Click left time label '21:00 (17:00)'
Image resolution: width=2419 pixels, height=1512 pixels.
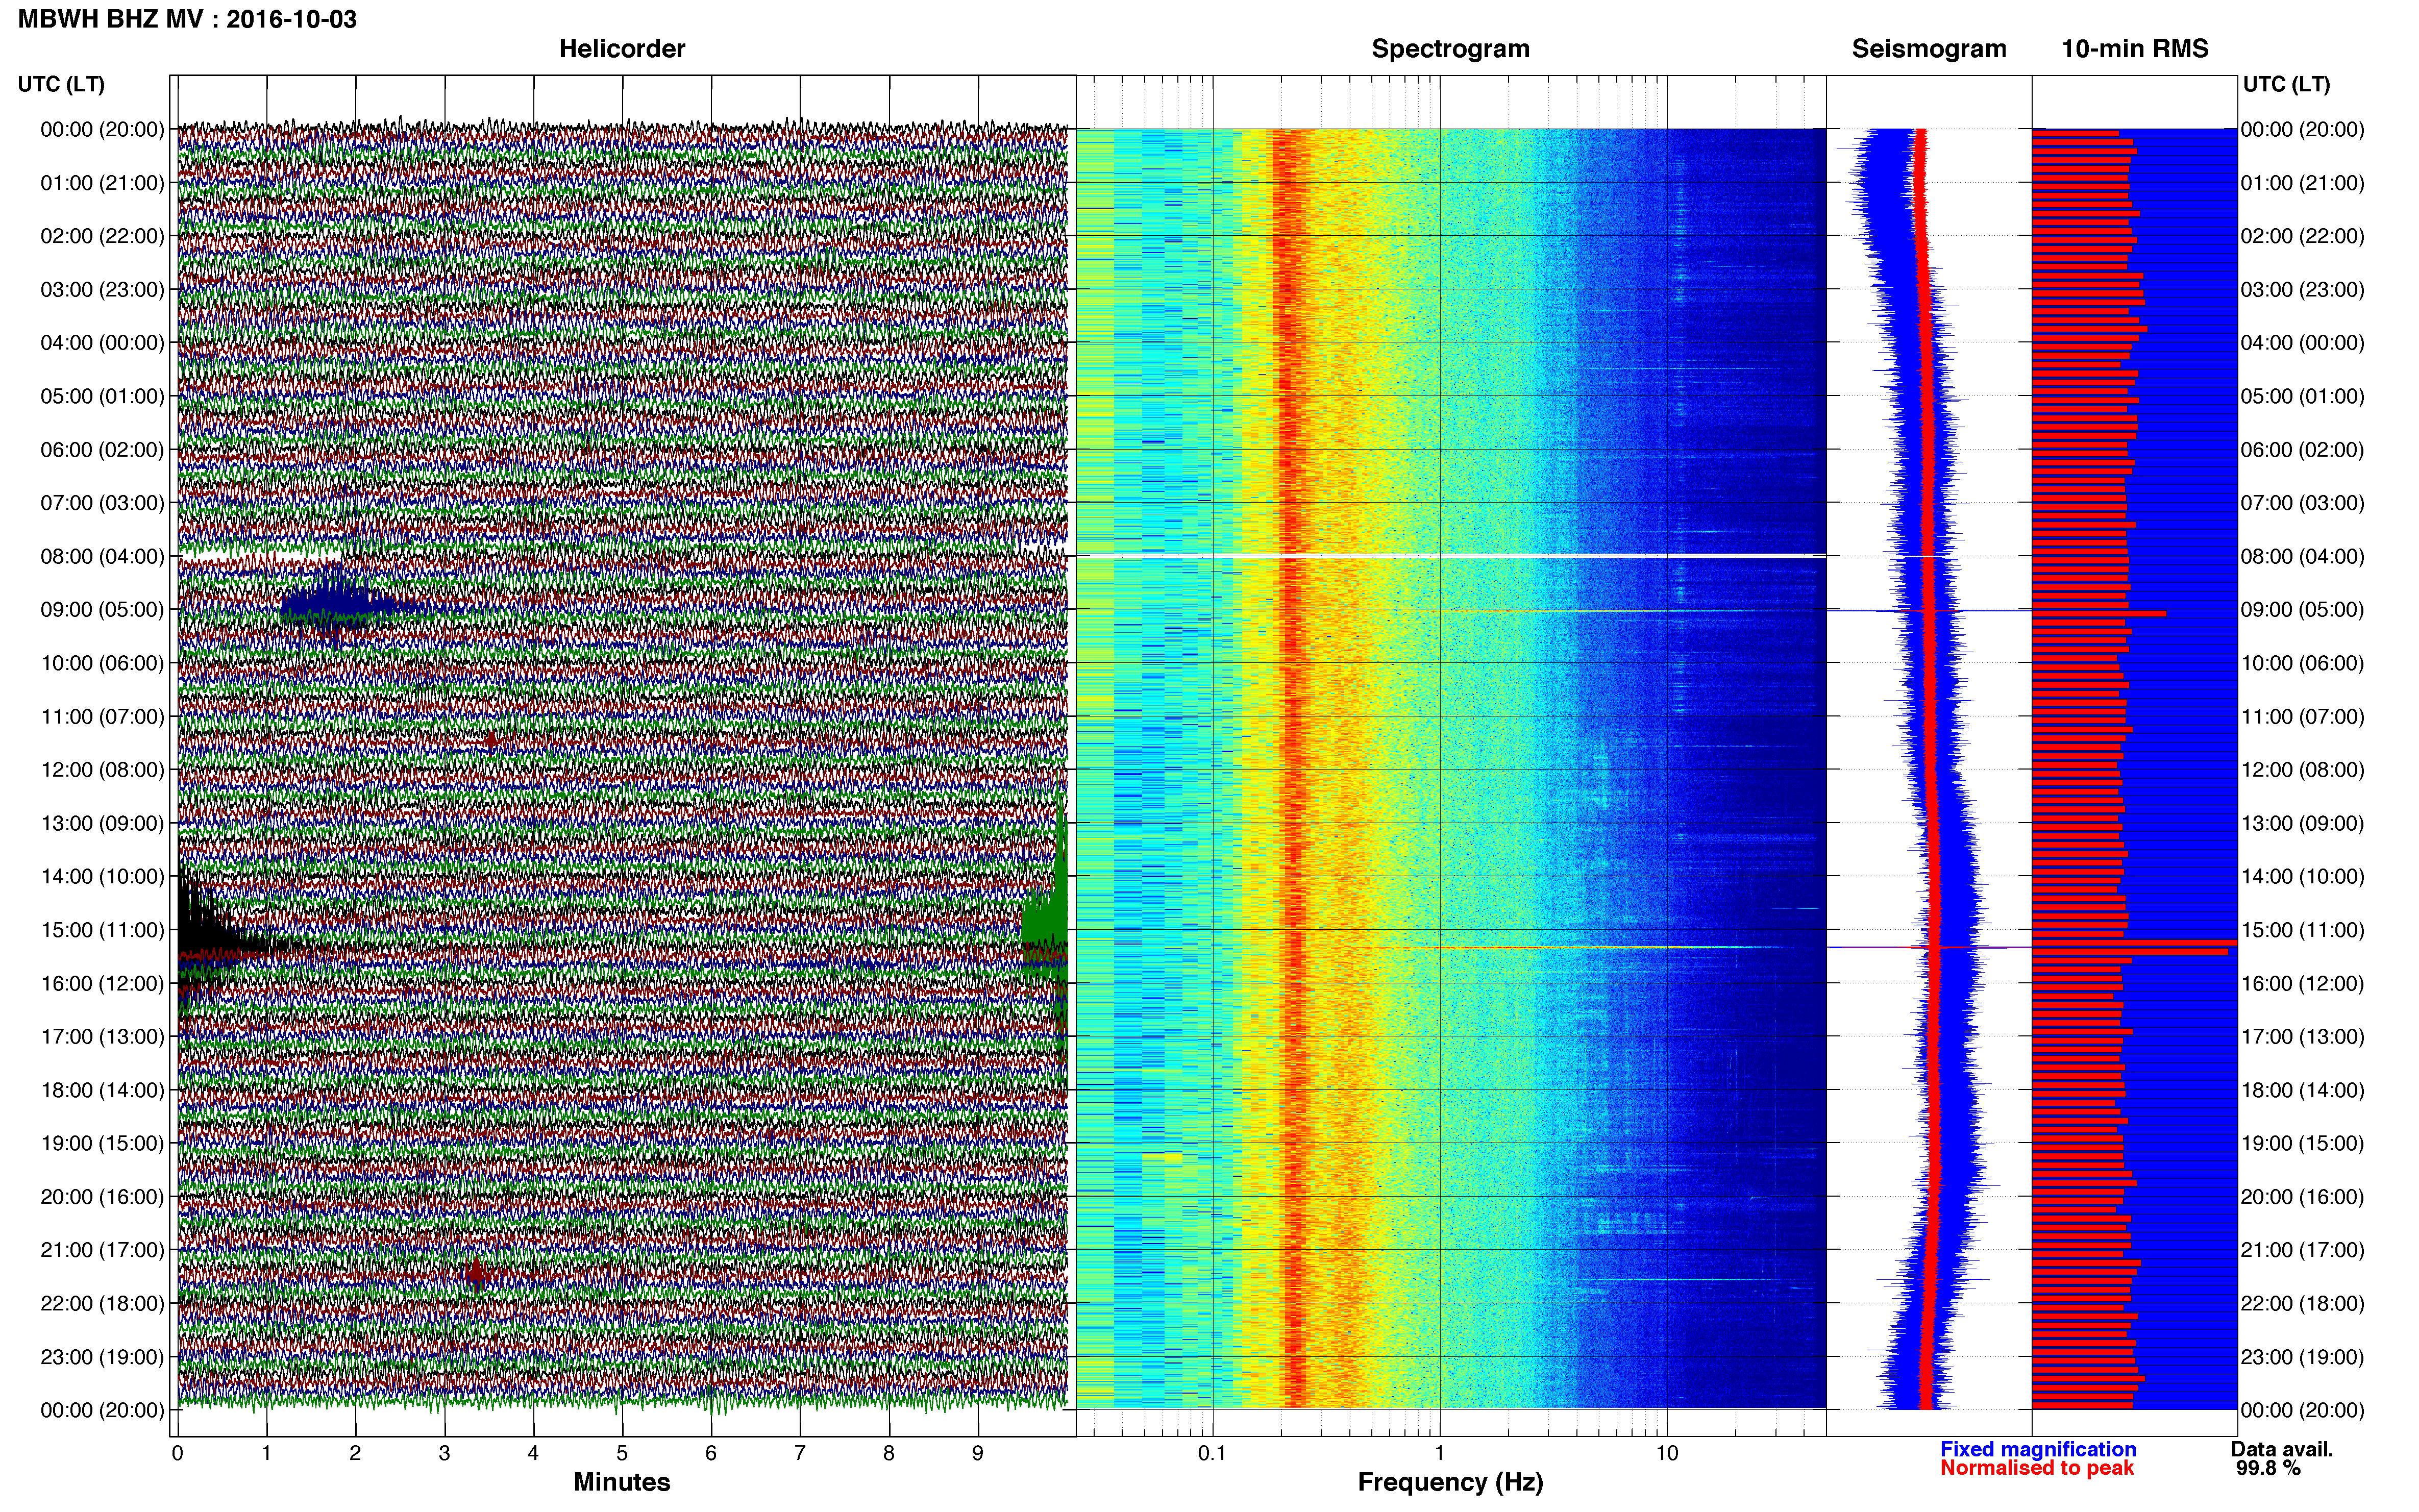click(x=102, y=1250)
